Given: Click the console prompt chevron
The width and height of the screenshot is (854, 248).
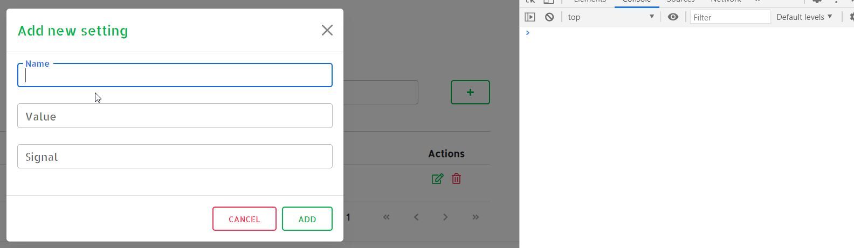Looking at the screenshot, I should [x=528, y=33].
